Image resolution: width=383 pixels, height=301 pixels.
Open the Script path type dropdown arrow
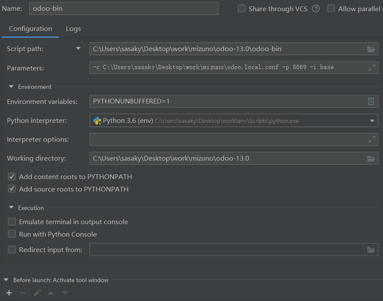(x=78, y=49)
